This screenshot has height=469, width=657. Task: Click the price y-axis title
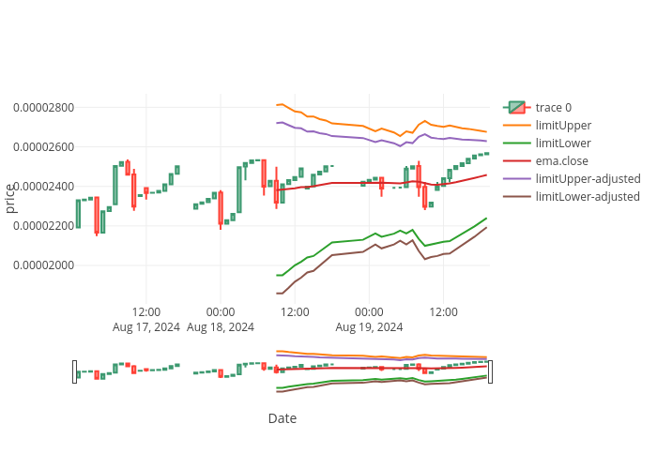point(10,198)
